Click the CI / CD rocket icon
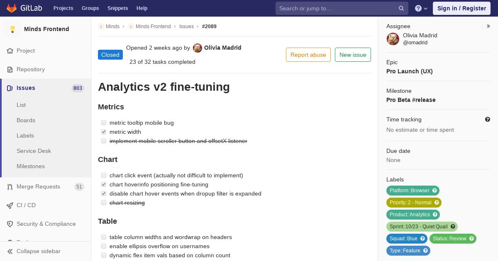Image resolution: width=498 pixels, height=261 pixels. (10, 205)
